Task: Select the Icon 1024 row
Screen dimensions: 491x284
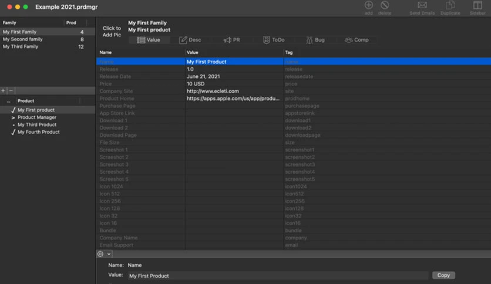Action: click(294, 187)
